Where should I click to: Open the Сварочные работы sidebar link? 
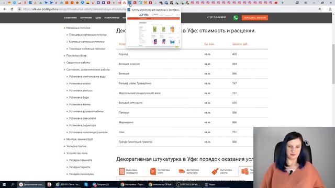78,63
